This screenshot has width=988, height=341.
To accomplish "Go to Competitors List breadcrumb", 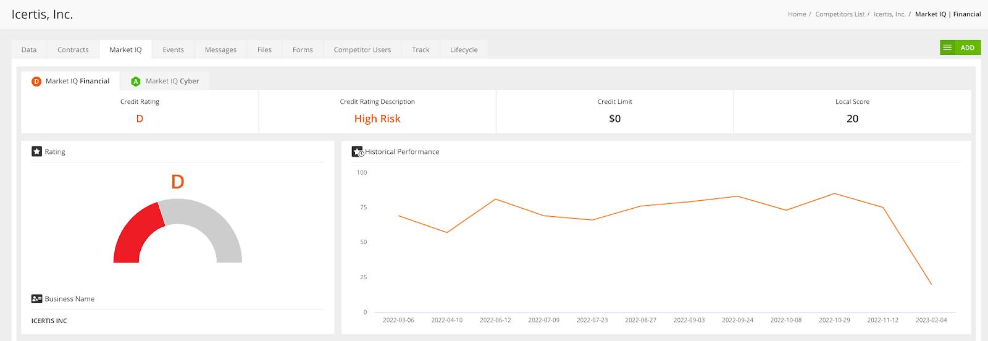I will pos(840,14).
